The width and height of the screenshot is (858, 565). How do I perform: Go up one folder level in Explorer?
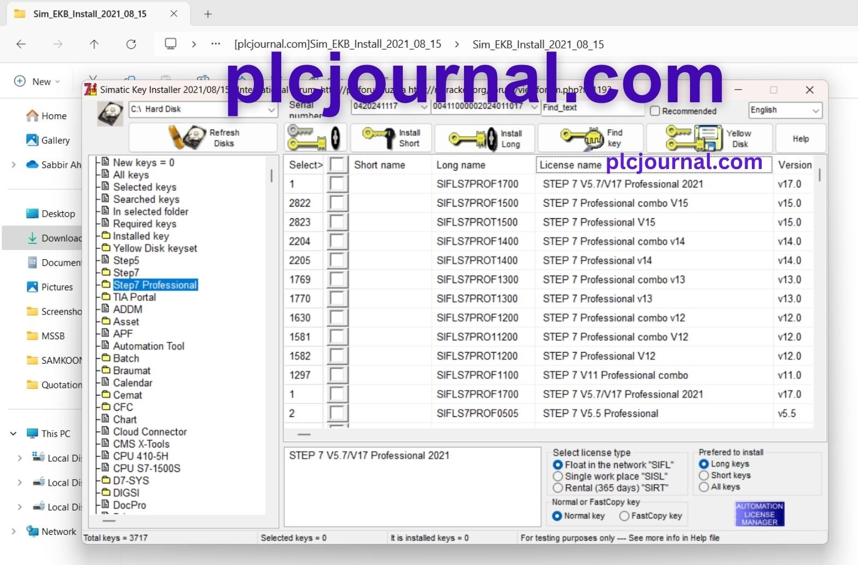(94, 44)
